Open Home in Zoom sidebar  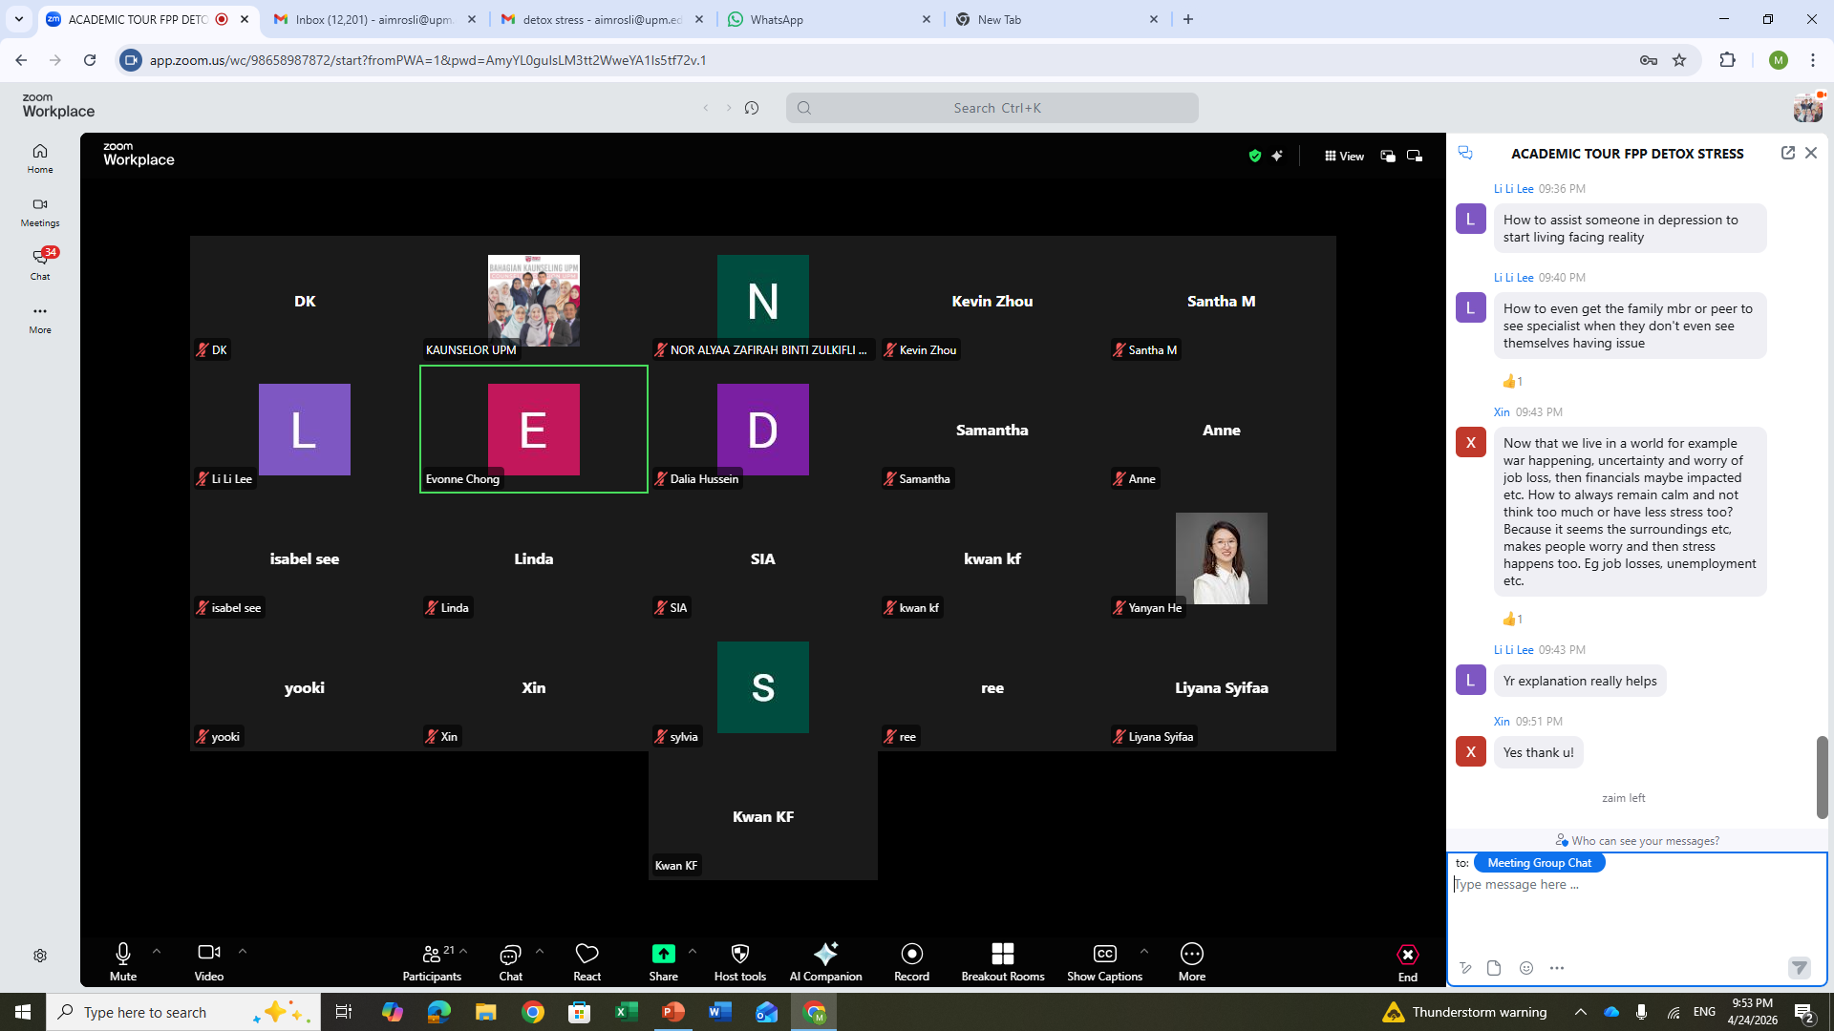point(40,158)
